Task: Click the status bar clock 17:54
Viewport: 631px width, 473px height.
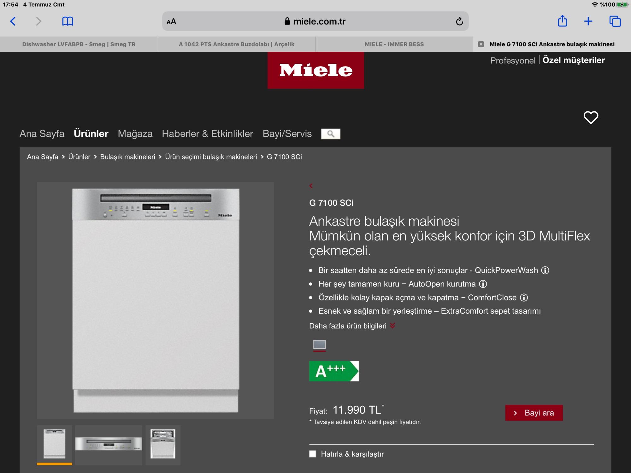Action: click(x=10, y=4)
